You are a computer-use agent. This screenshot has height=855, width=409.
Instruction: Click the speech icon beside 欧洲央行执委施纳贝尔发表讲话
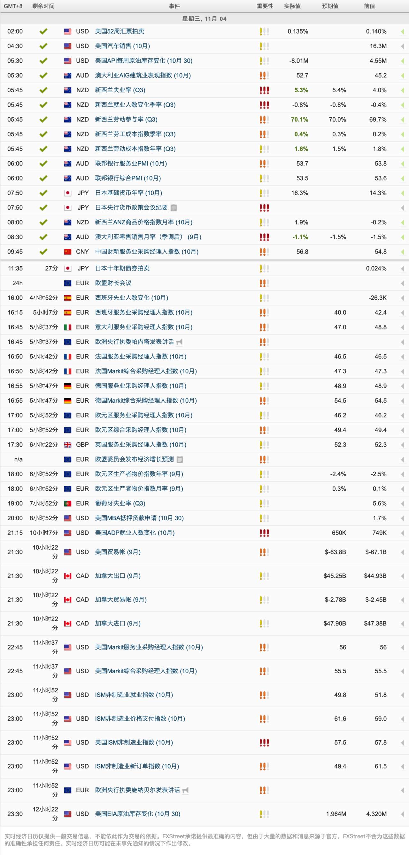[186, 790]
